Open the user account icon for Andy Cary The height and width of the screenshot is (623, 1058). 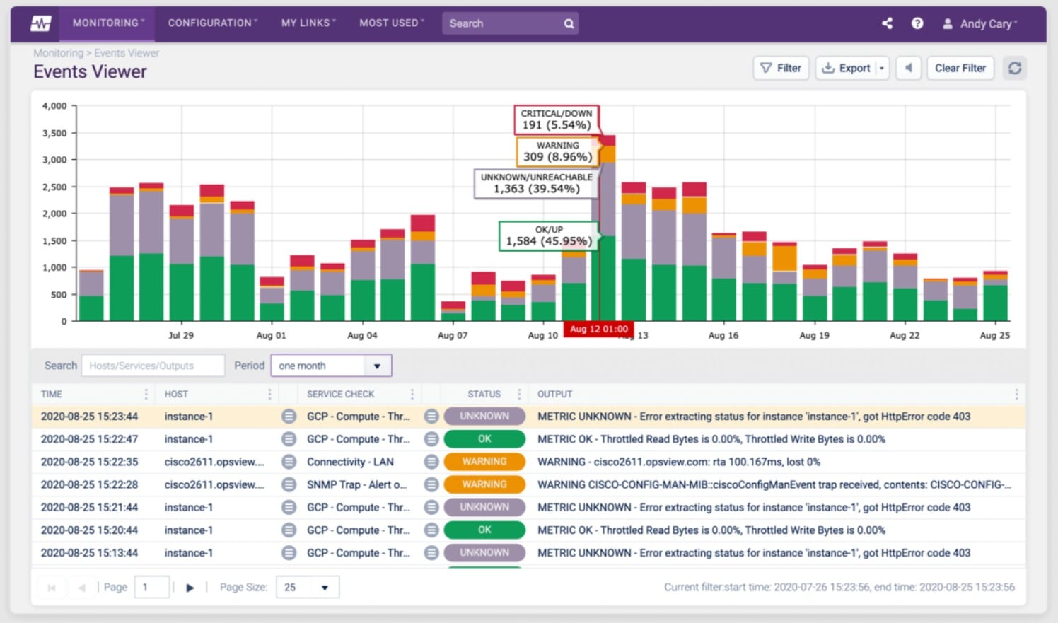point(948,23)
